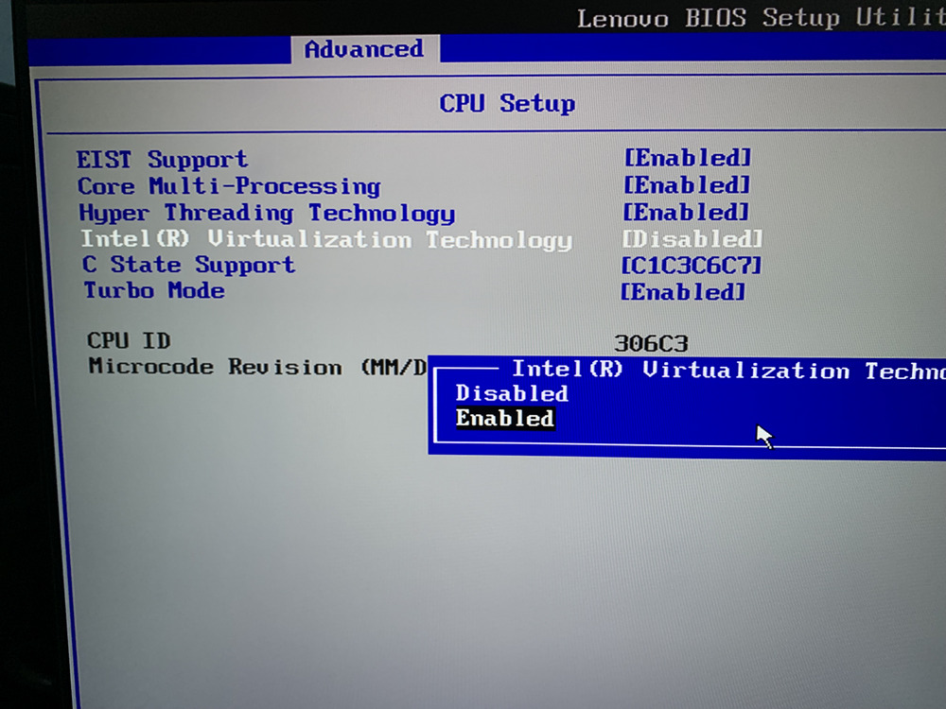Open the C State Support [C1C3C6C7] value
Screen dimensions: 946x709
coord(691,266)
